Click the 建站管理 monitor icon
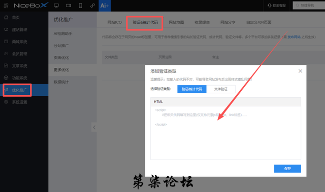 click(6, 29)
